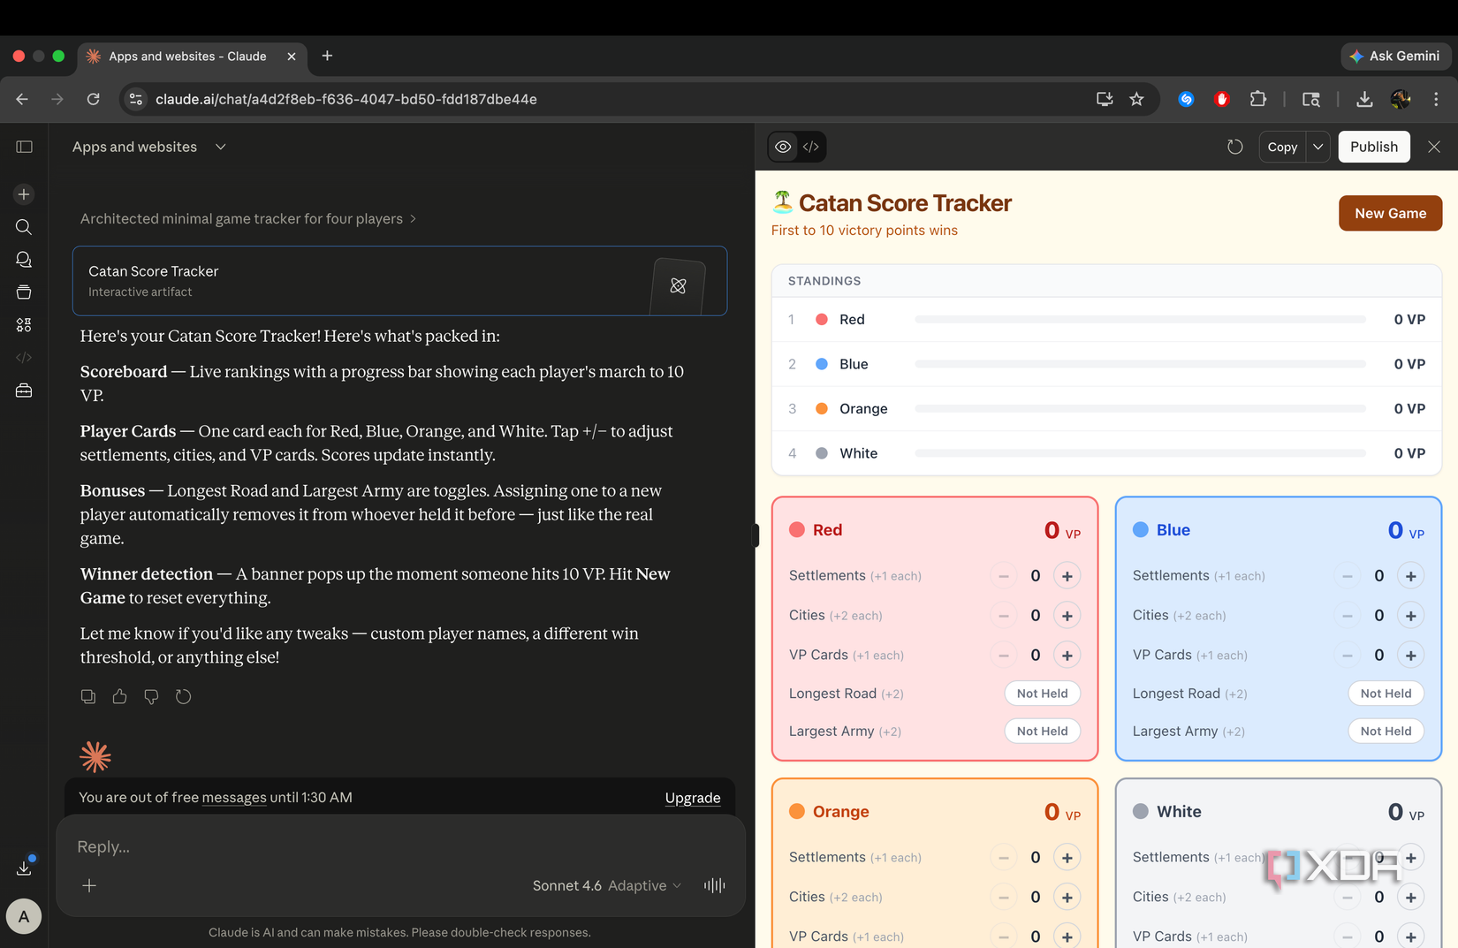This screenshot has height=948, width=1458.
Task: Open the Sonnet 4.6 Adaptive model selector
Action: tap(607, 885)
